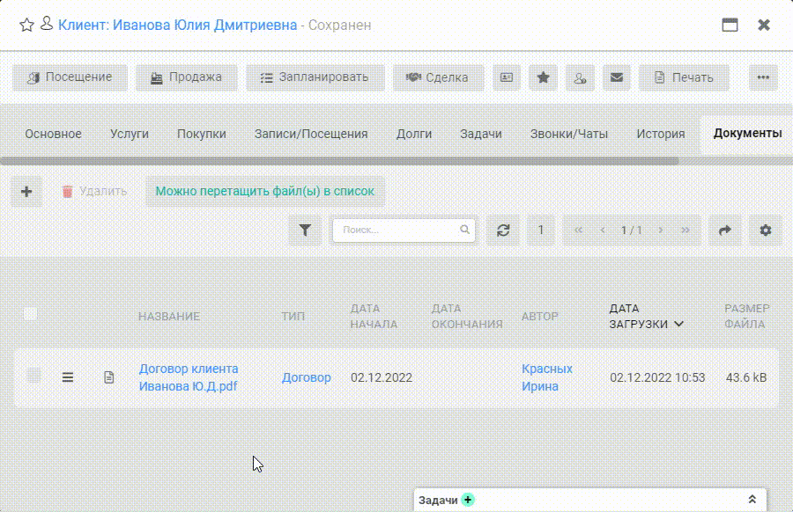Click the solid star toolbar button

pos(543,77)
